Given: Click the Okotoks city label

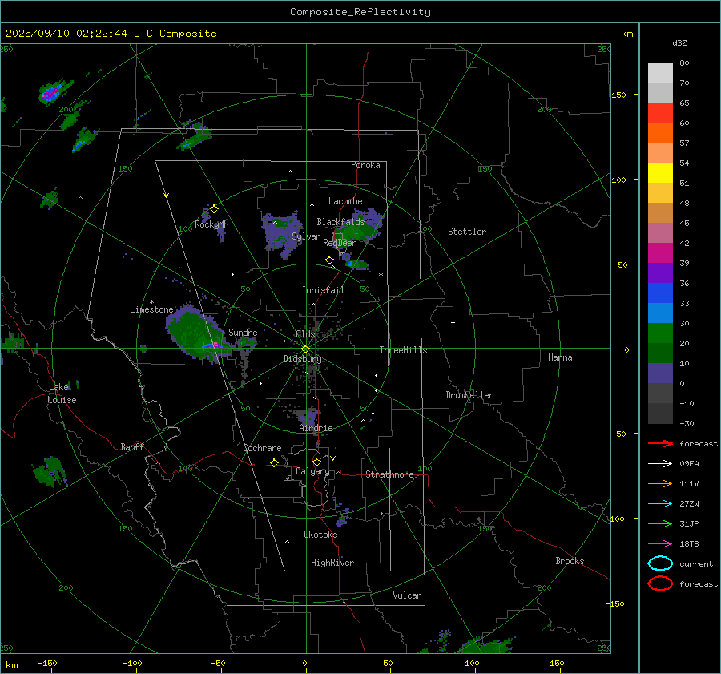Looking at the screenshot, I should pos(320,535).
